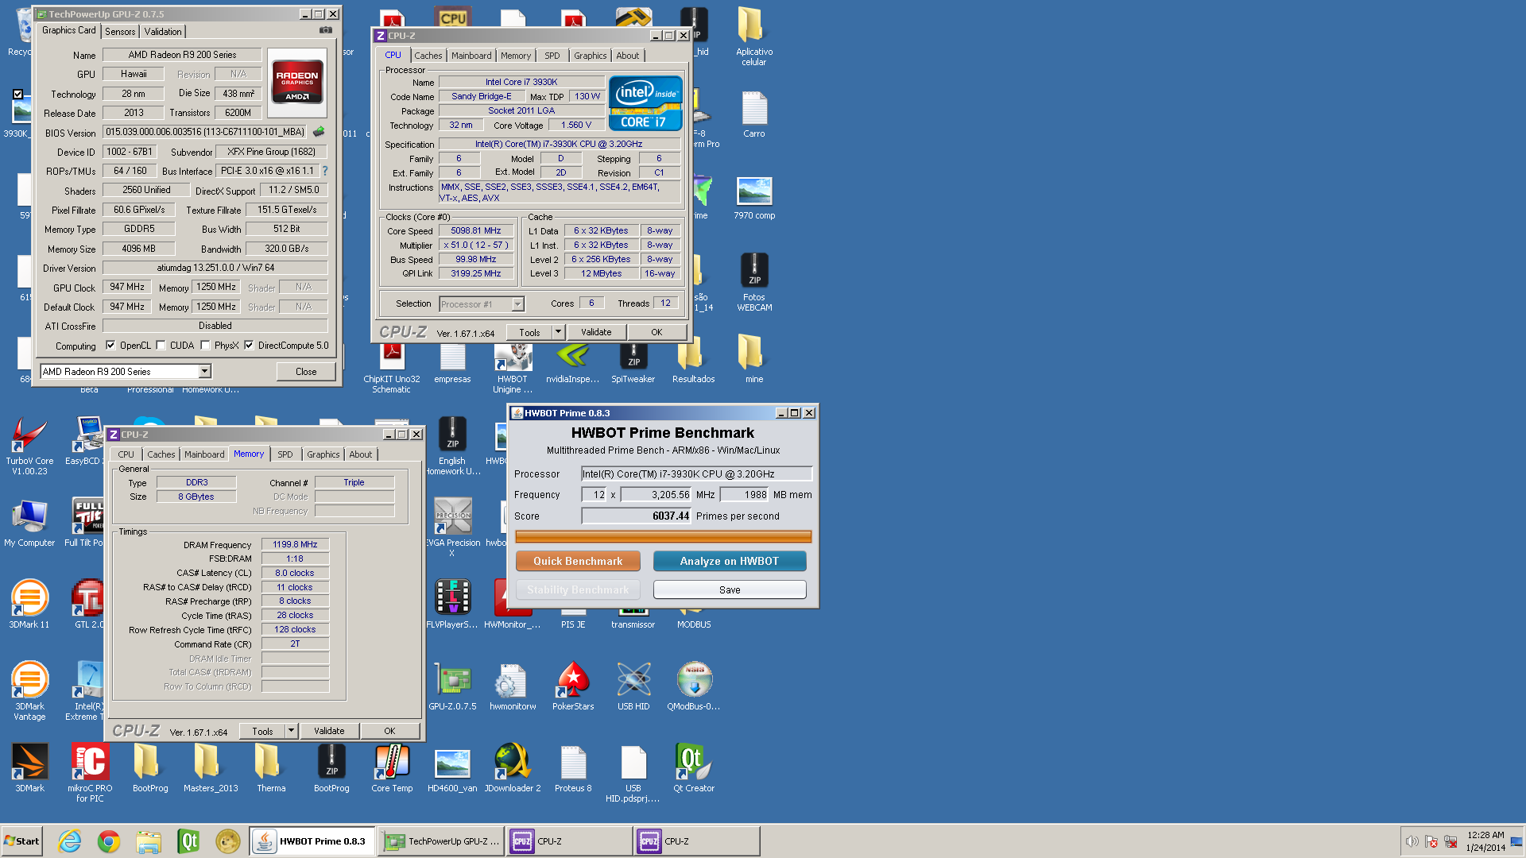1526x858 pixels.
Task: Open the Processor #1 selection dropdown
Action: tap(482, 303)
